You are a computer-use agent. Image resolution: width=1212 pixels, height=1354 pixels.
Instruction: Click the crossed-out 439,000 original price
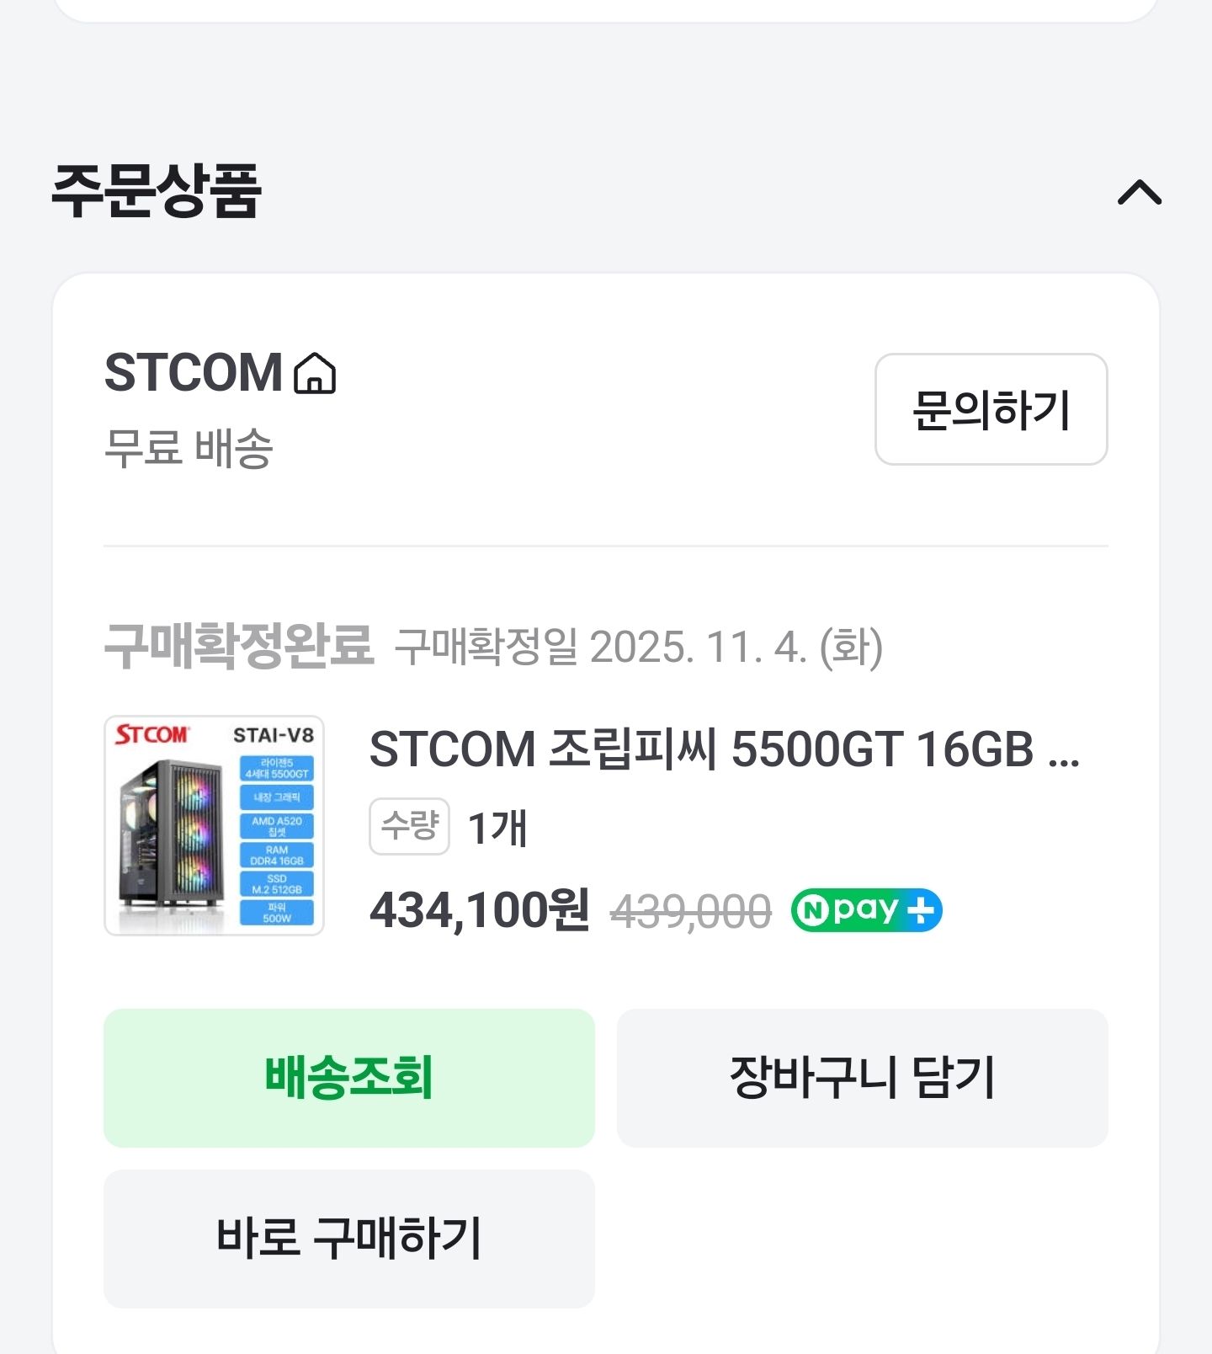pos(690,912)
